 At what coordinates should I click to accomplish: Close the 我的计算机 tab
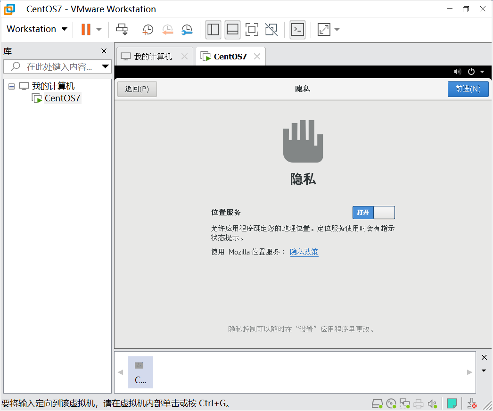(x=185, y=56)
